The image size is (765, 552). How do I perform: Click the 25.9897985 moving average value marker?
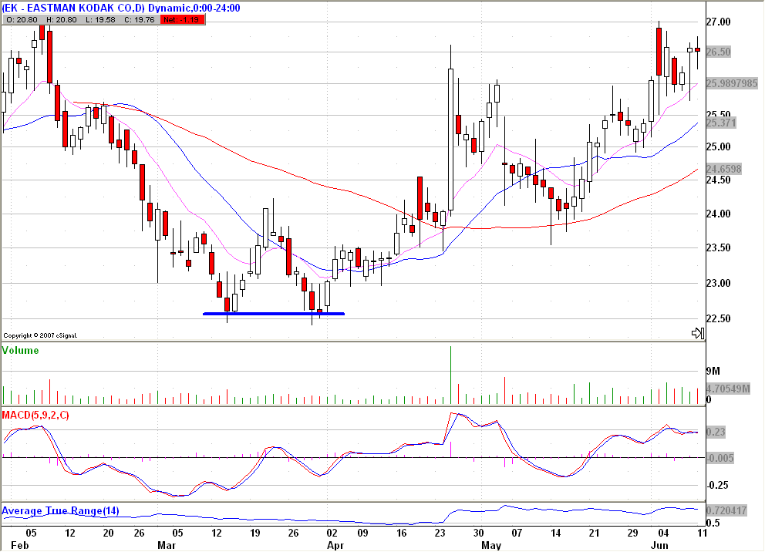732,83
